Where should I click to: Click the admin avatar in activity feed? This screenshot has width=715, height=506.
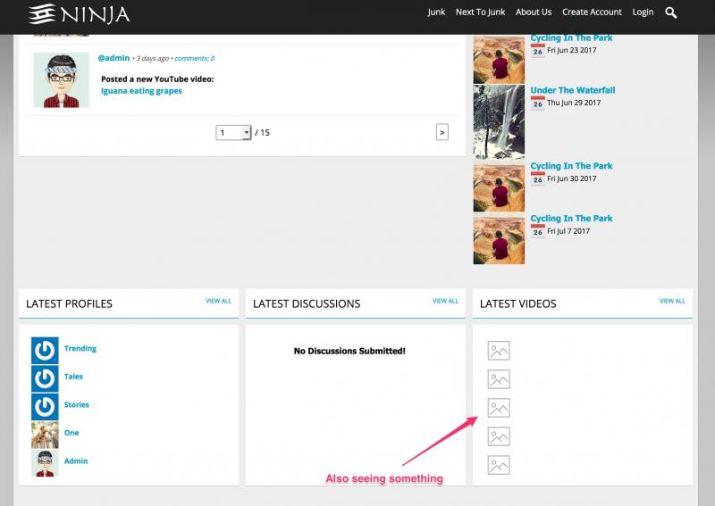tap(62, 80)
